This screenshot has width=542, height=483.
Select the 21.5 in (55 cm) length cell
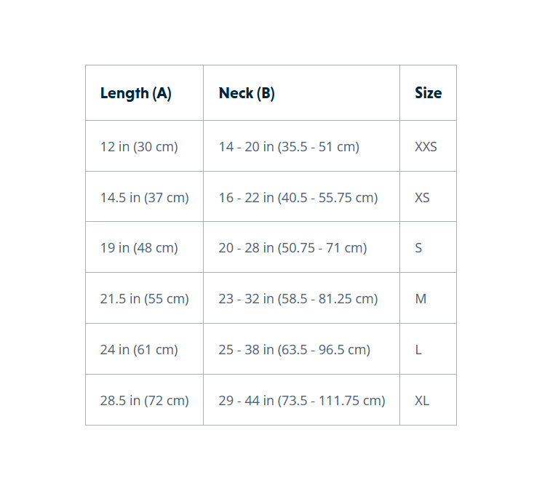[144, 298]
